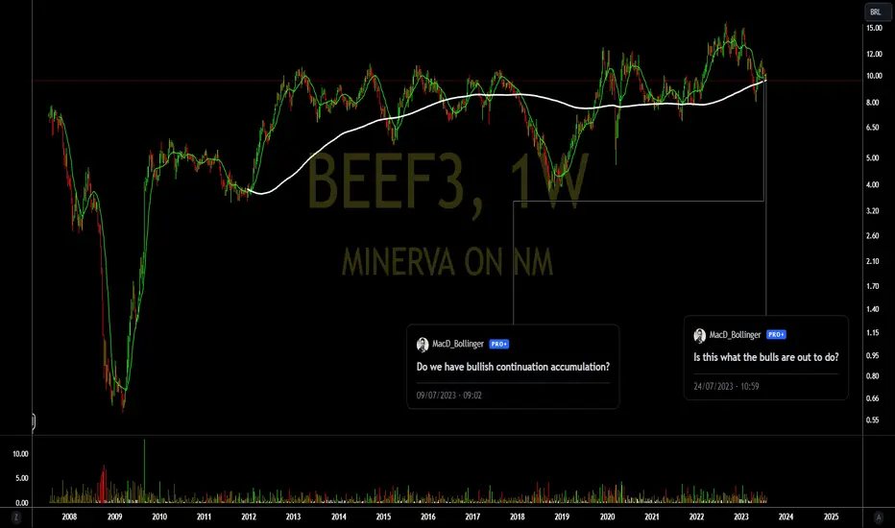Select 'Do we have bullish continuation accumulation?' text
The width and height of the screenshot is (895, 528).
coord(513,367)
